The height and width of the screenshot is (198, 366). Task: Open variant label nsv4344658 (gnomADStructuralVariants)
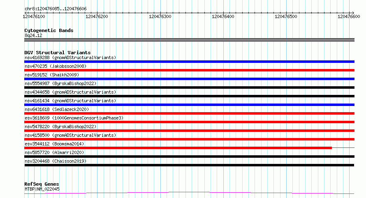coord(70,92)
